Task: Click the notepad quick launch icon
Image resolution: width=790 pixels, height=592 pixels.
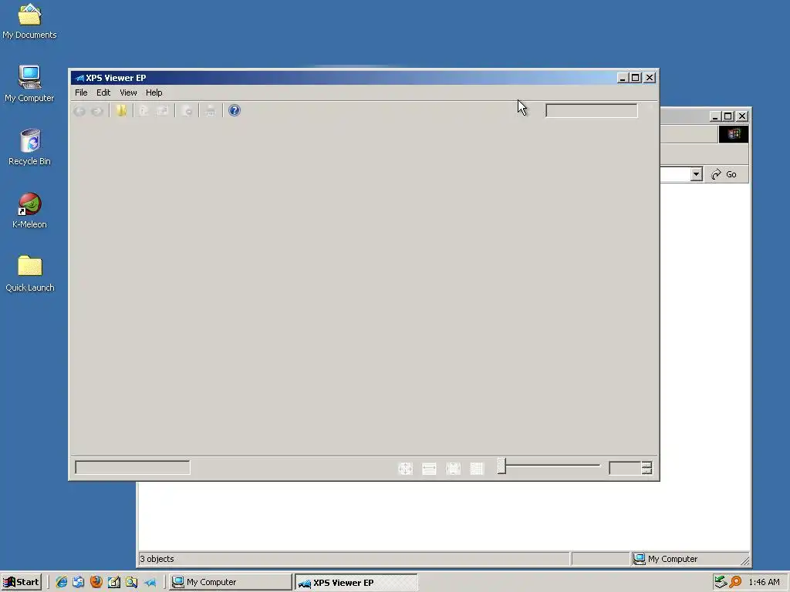Action: 114,582
